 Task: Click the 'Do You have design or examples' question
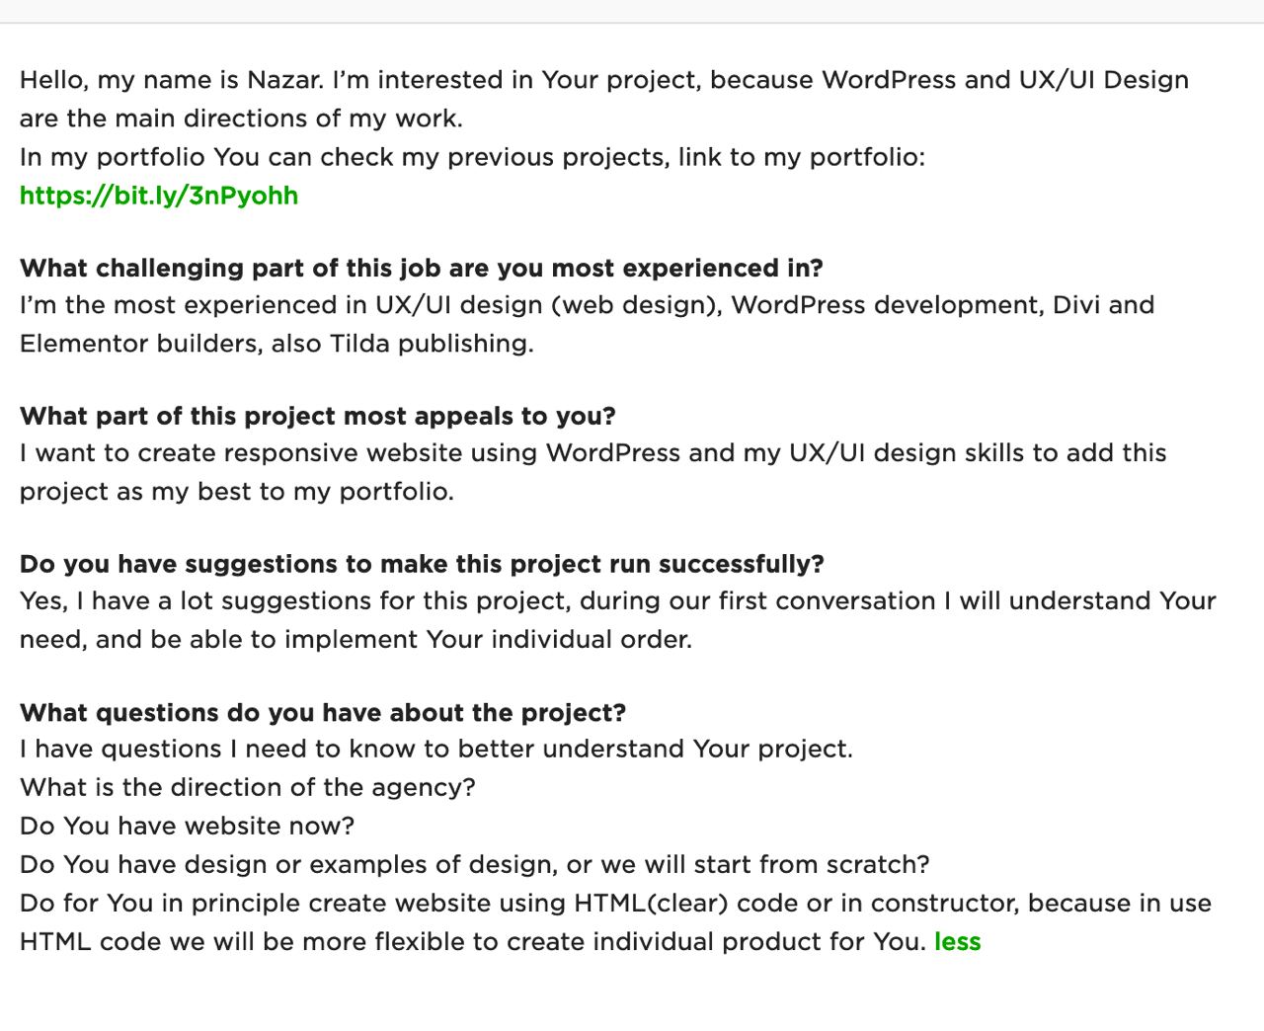click(475, 864)
